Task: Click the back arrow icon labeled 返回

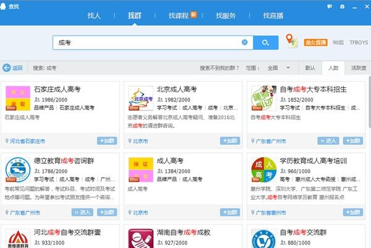Action: (x=7, y=68)
